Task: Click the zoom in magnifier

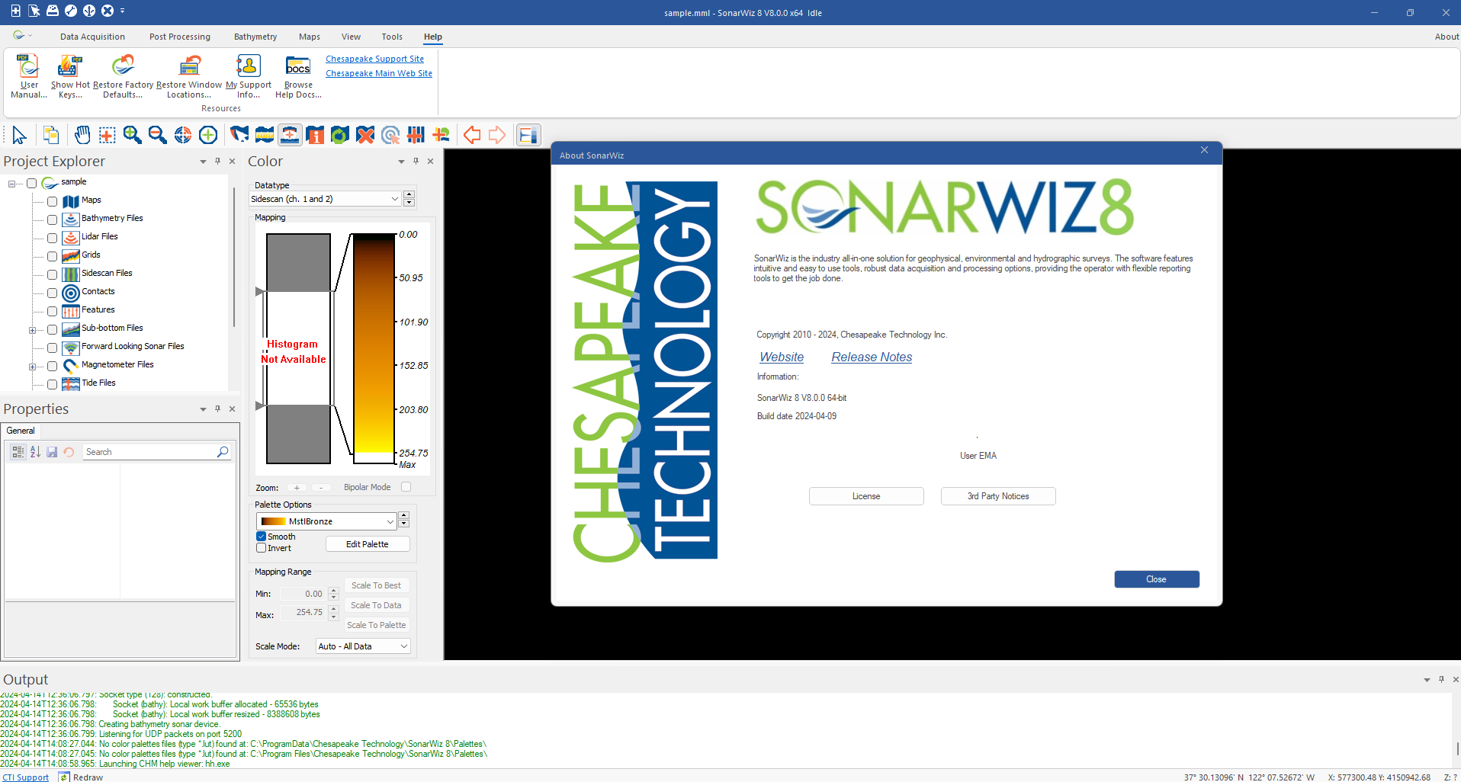Action: 133,135
